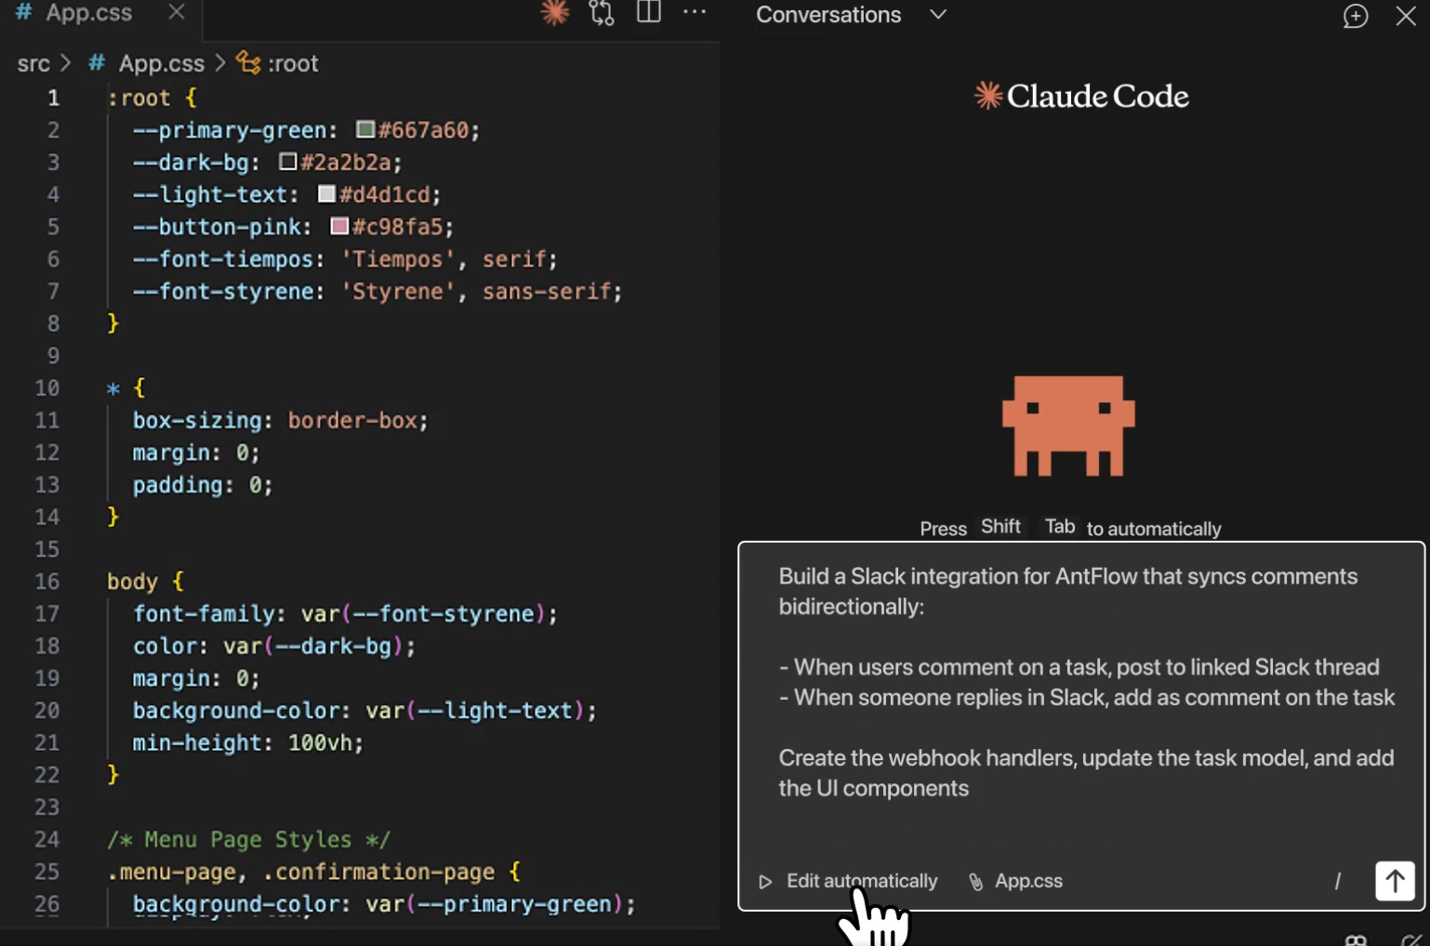Click the App.css attached file chip
Viewport: 1430px width, 946px height.
point(1016,881)
